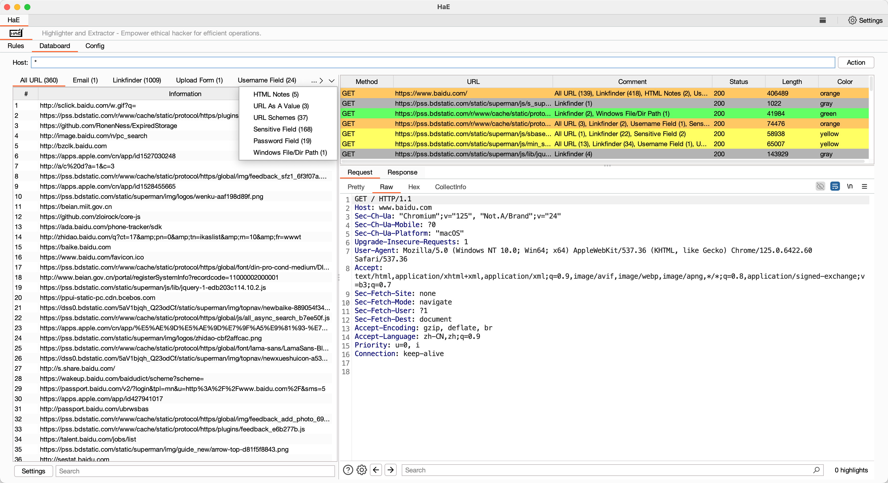
Task: Toggle show non-printable \n characters
Action: point(850,186)
